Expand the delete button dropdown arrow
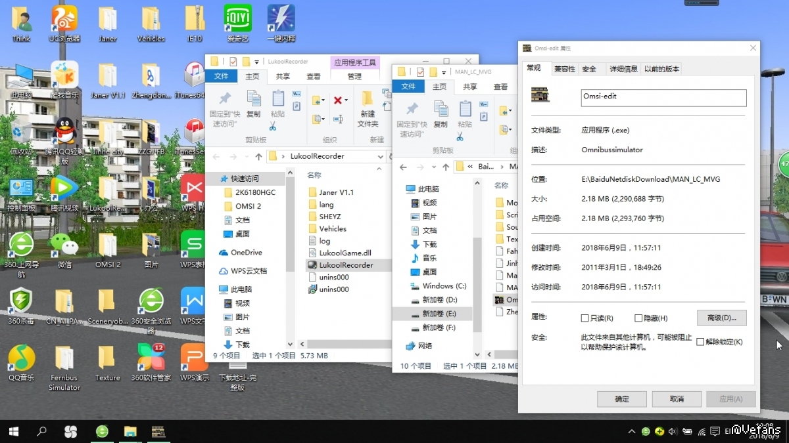The height and width of the screenshot is (443, 789). click(347, 100)
